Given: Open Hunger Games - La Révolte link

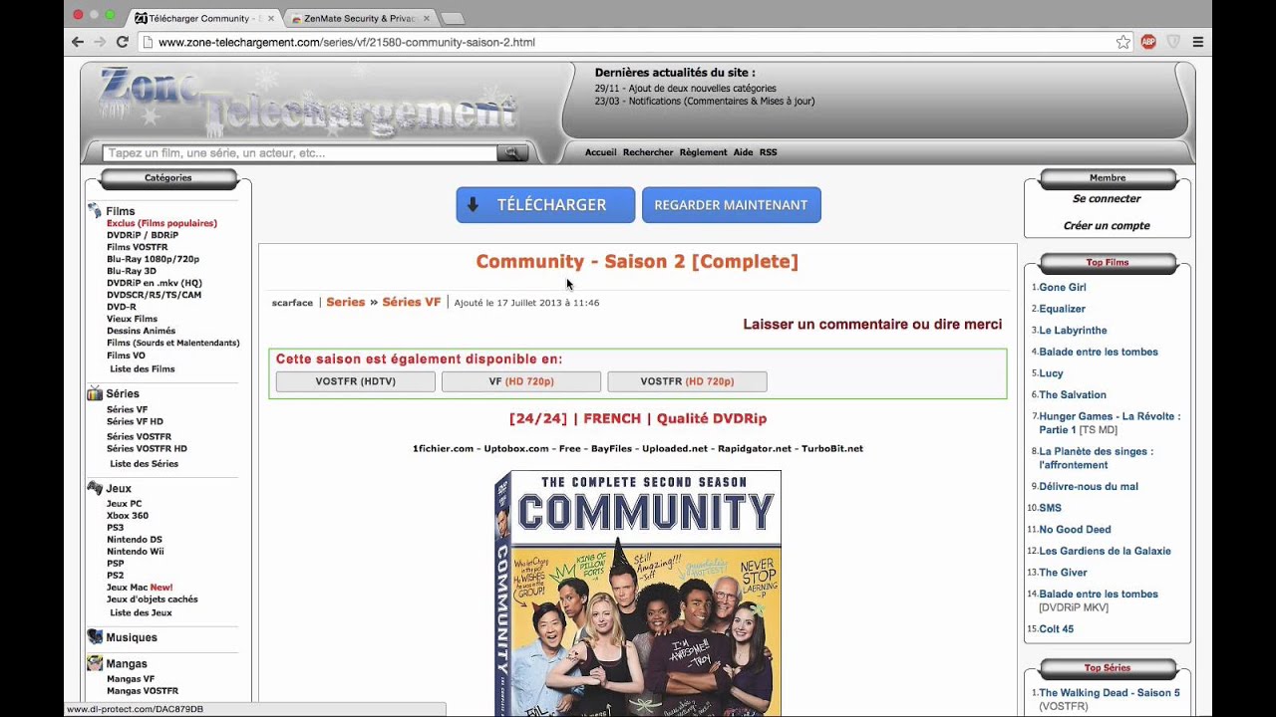Looking at the screenshot, I should (x=1110, y=422).
